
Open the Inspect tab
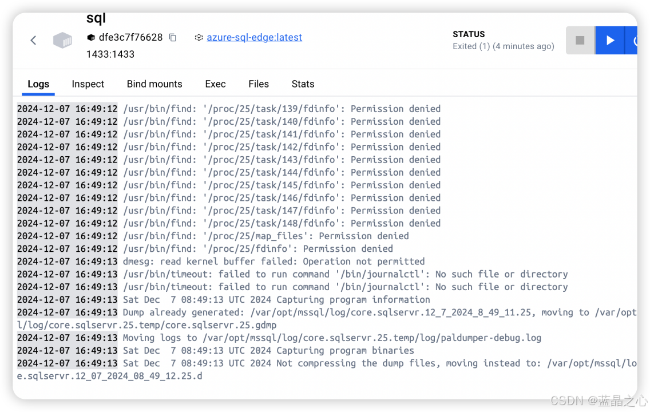pyautogui.click(x=88, y=84)
